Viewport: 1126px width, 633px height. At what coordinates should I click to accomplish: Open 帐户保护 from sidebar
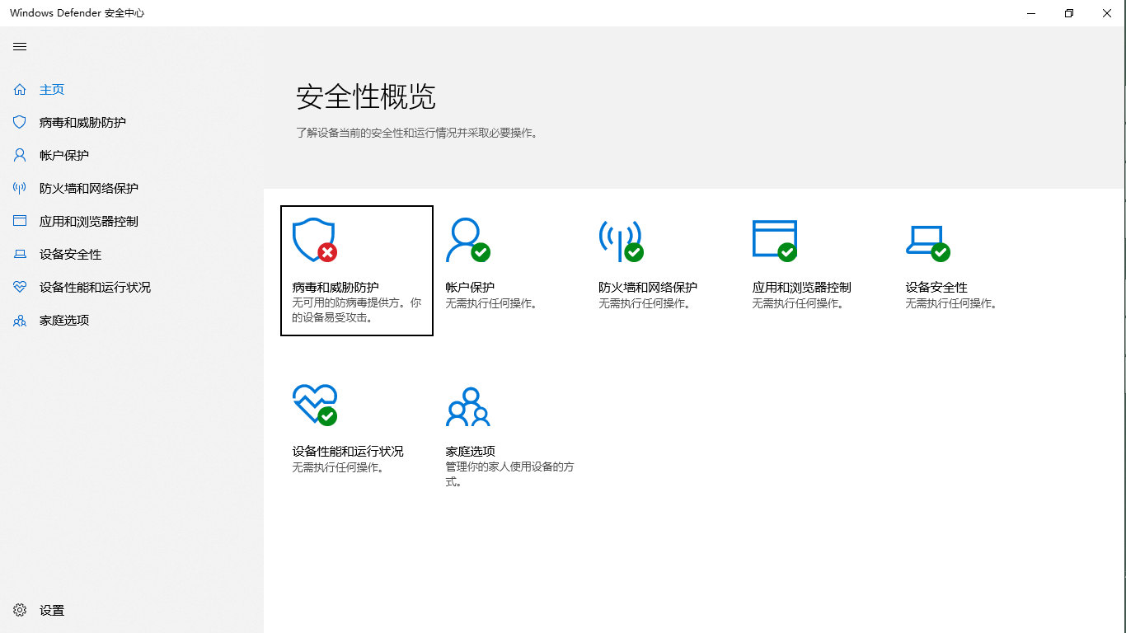(64, 155)
